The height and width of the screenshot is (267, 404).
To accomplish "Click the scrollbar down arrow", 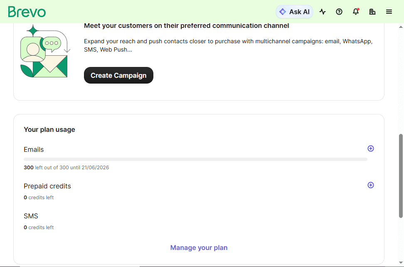I will (x=401, y=262).
